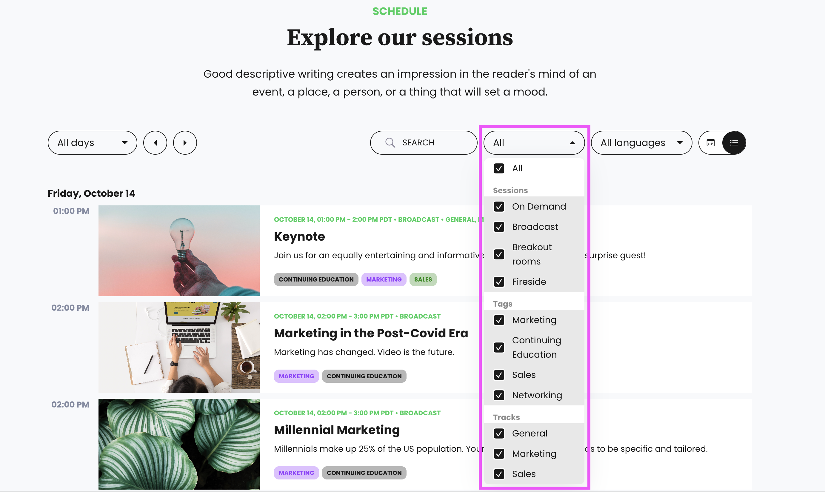Uncheck the Fireside session checkbox

[x=499, y=282]
